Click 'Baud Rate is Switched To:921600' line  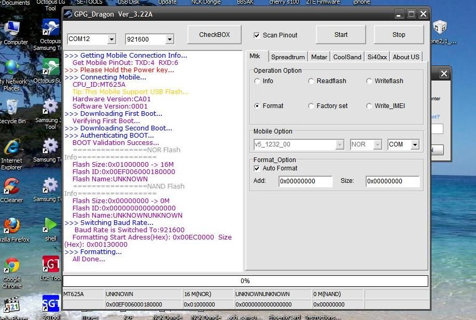tap(130, 230)
